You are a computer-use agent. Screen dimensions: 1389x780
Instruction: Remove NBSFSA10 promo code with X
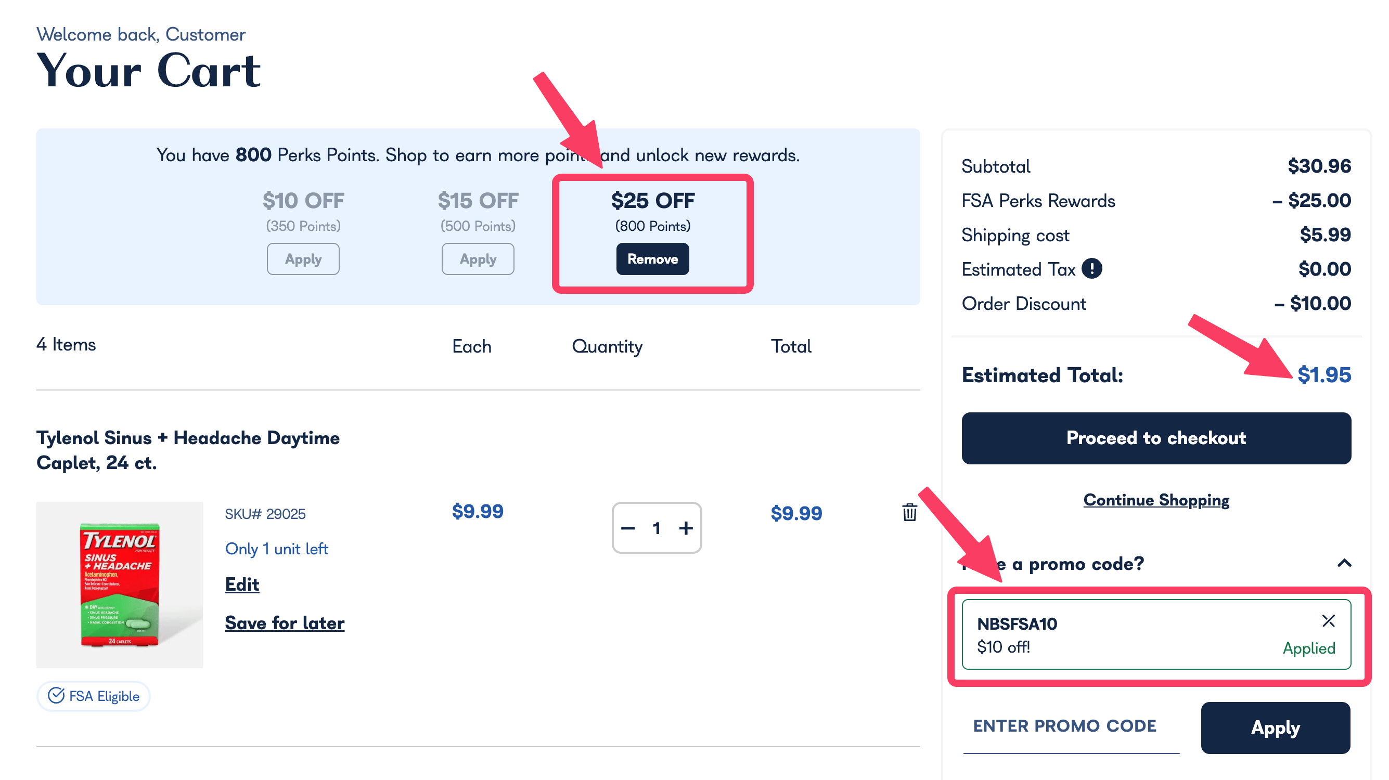(x=1328, y=621)
